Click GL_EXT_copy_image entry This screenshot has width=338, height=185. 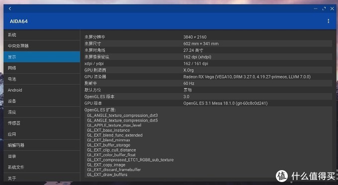pos(106,165)
